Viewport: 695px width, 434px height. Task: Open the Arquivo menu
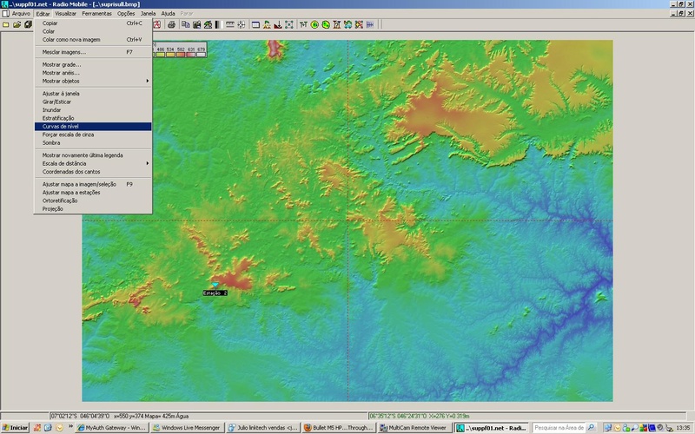coord(21,14)
